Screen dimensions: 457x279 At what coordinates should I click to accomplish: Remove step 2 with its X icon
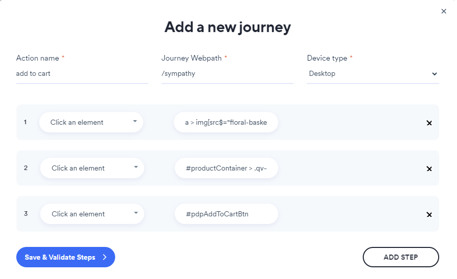tap(429, 169)
